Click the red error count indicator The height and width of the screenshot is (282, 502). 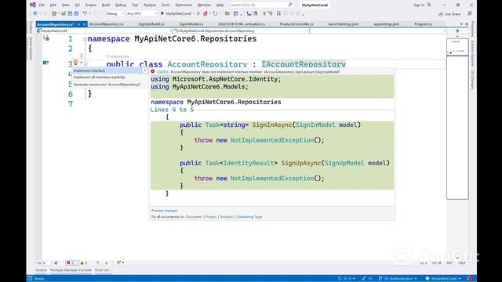71,262
